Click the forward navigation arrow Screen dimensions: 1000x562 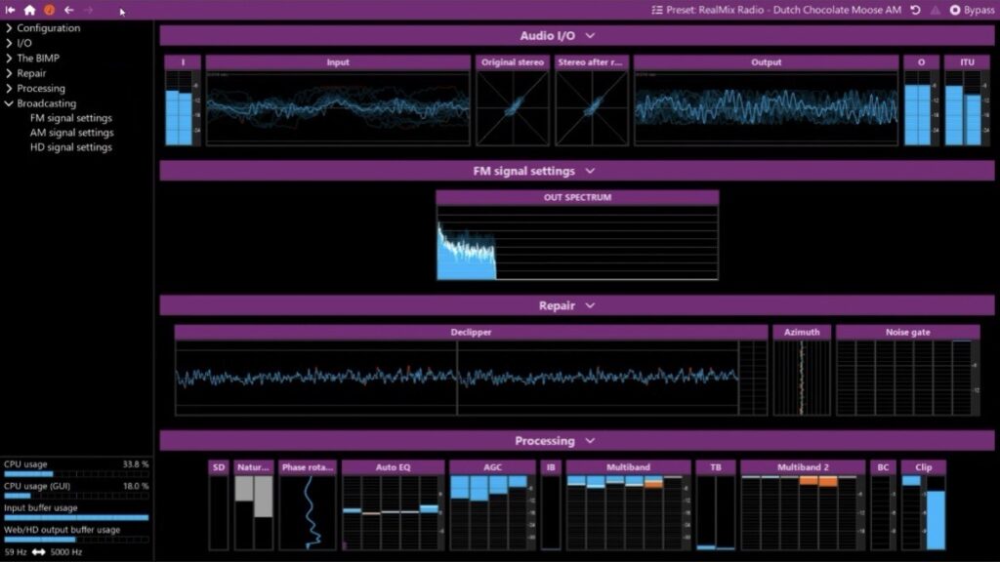tap(88, 10)
